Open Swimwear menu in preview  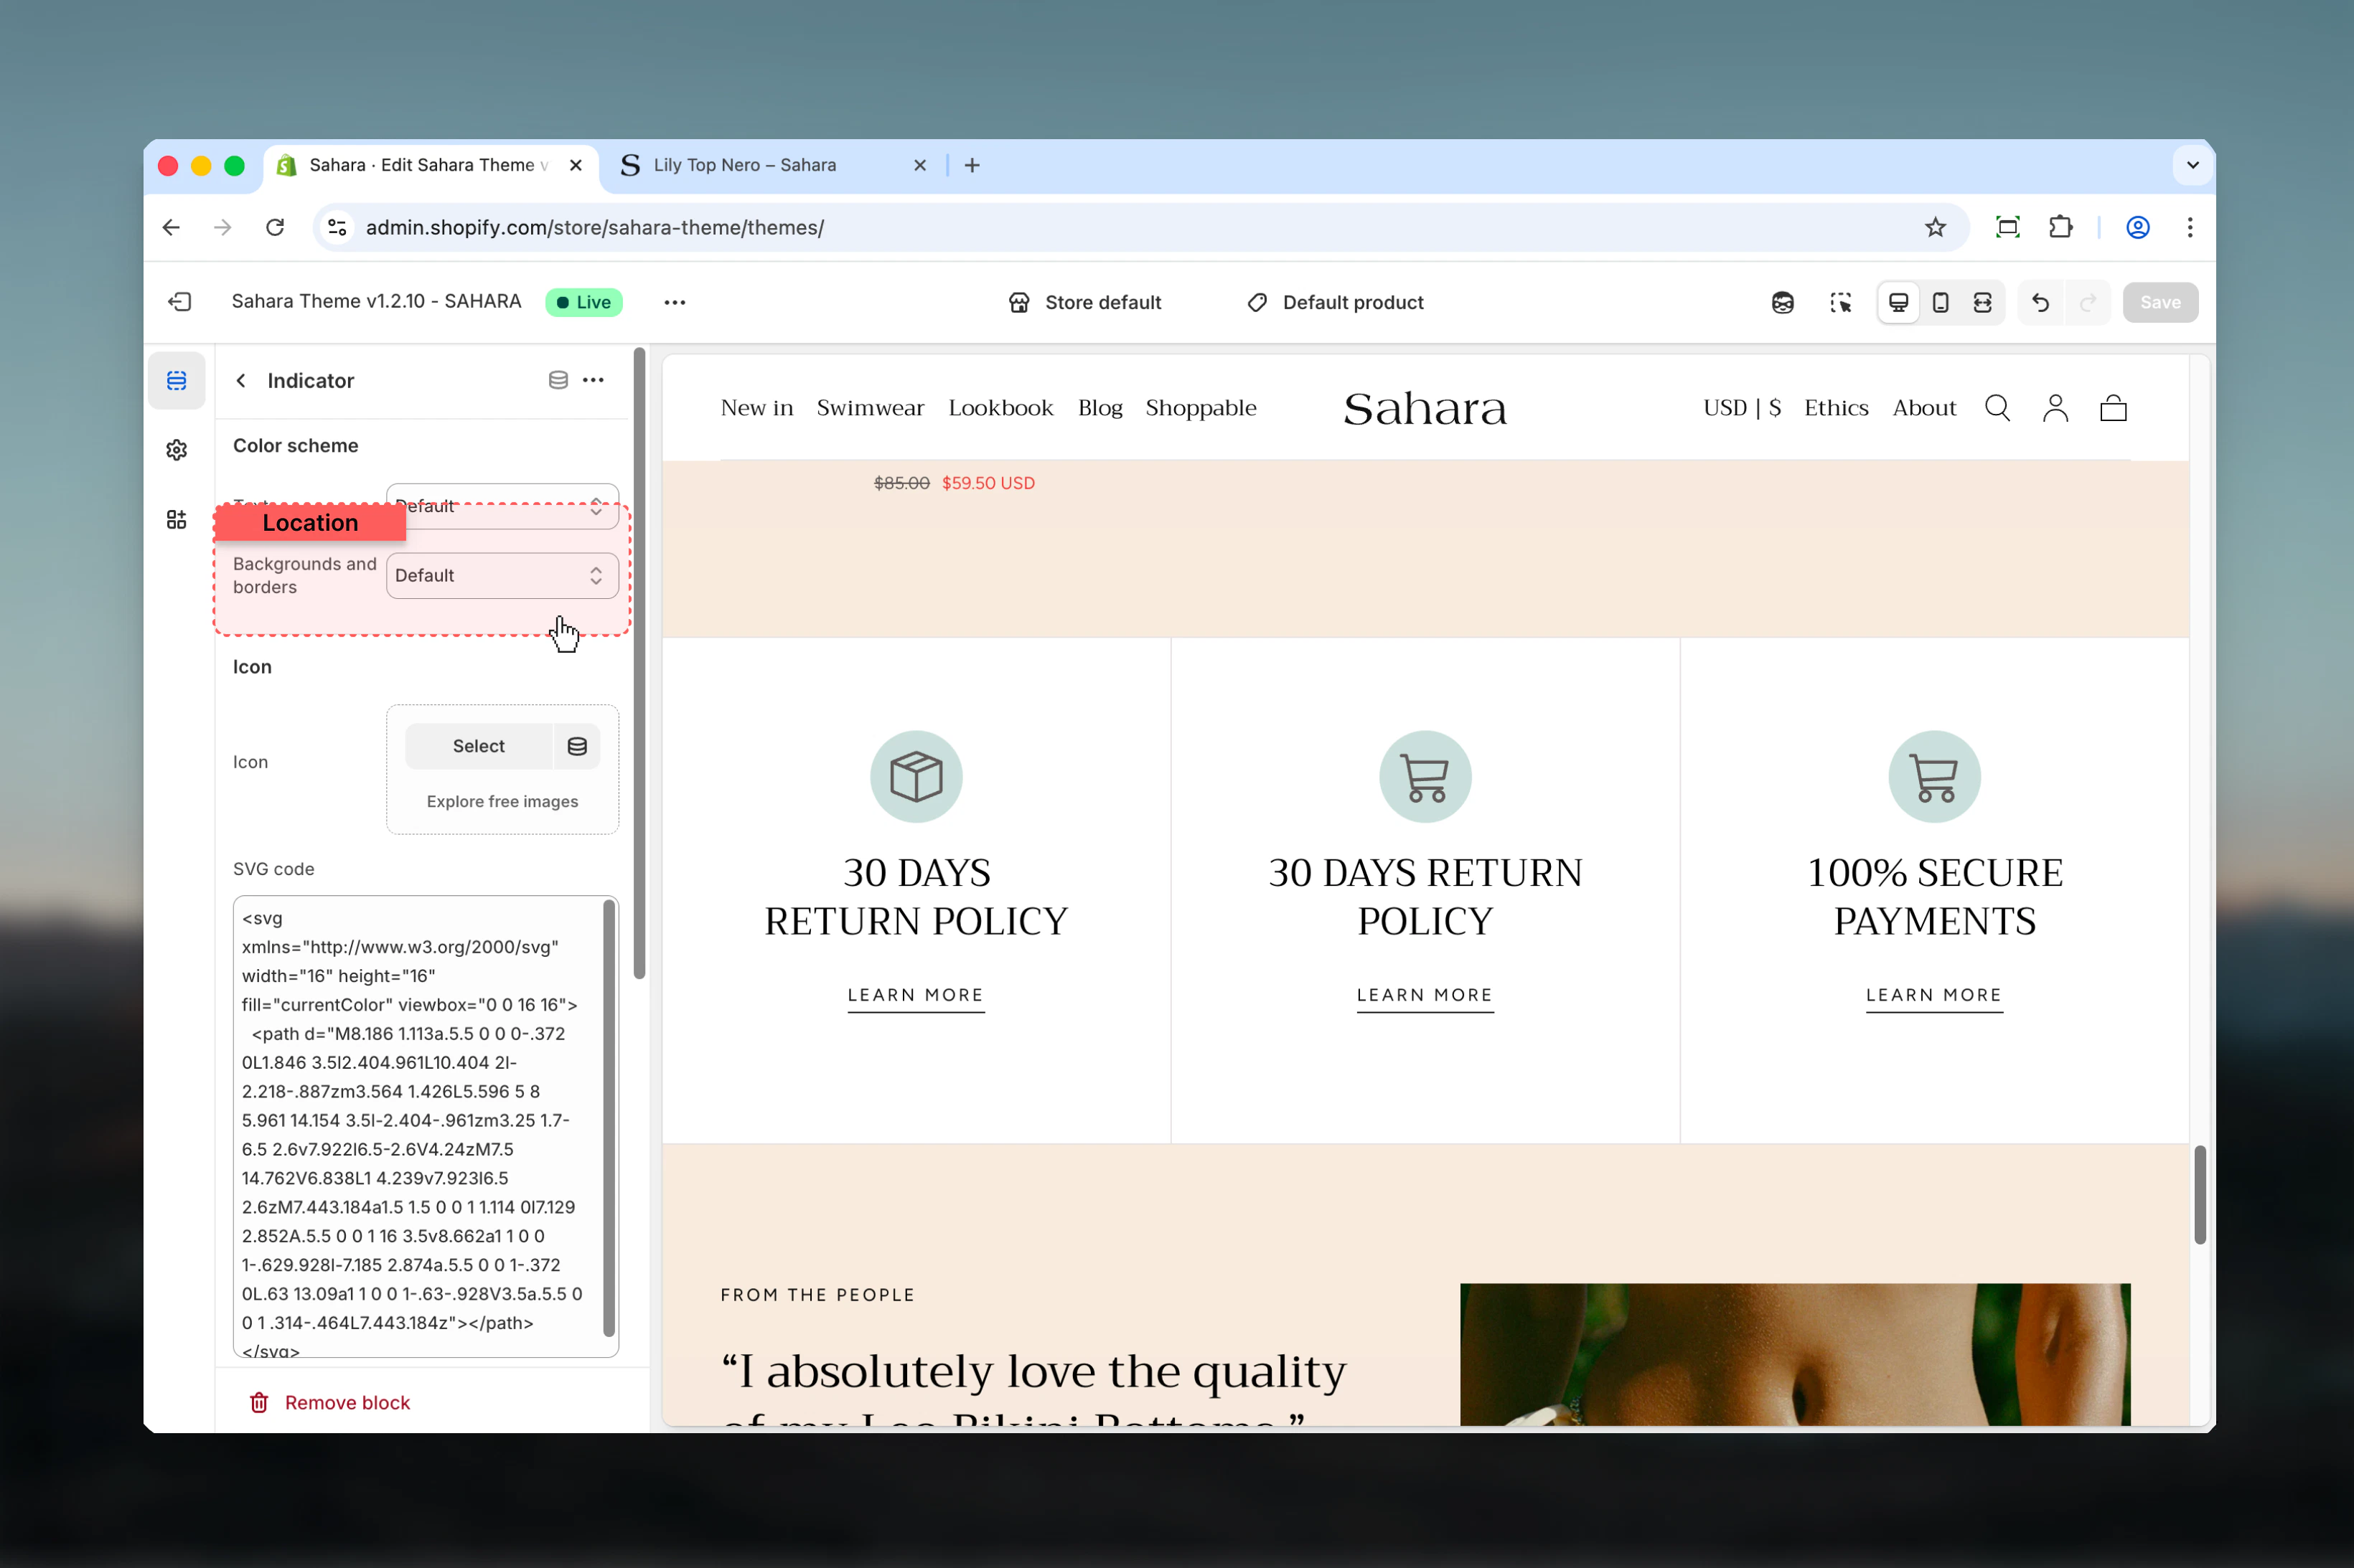(x=871, y=407)
